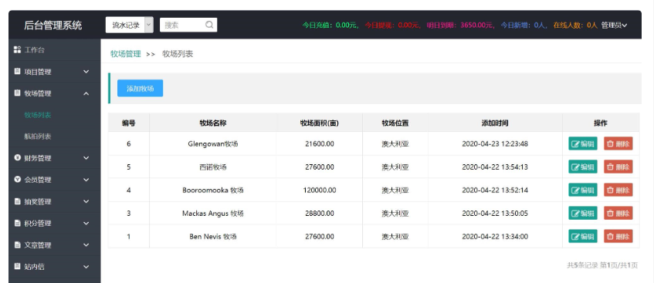The height and width of the screenshot is (283, 654).
Task: Open the 流水记录 dropdown selector
Action: tap(129, 25)
